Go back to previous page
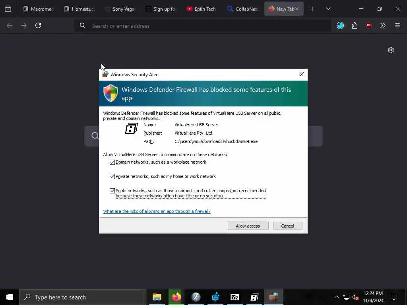The height and width of the screenshot is (305, 407). pyautogui.click(x=10, y=25)
